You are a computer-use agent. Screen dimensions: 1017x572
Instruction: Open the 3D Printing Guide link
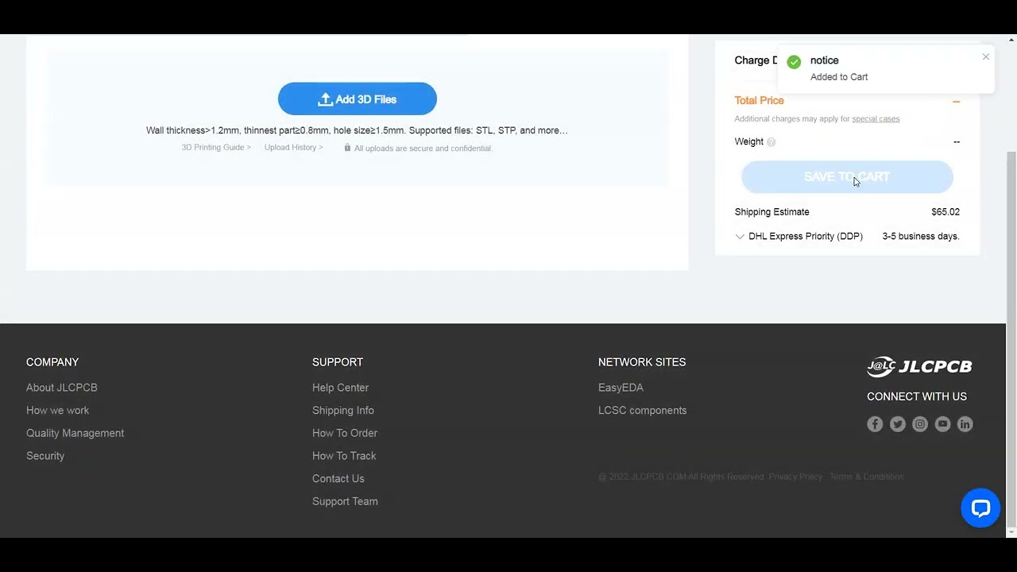(x=216, y=148)
